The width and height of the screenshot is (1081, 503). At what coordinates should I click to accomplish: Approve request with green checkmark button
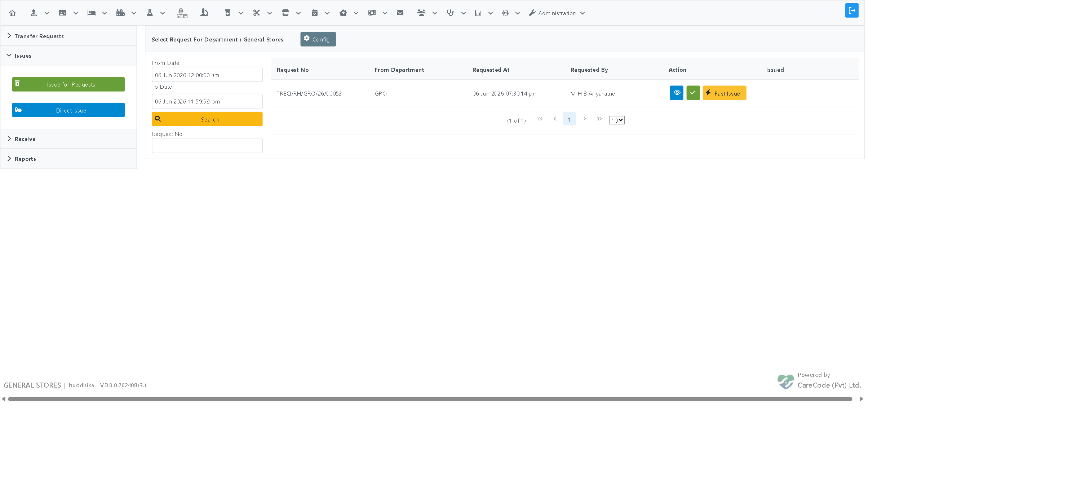[x=693, y=93]
